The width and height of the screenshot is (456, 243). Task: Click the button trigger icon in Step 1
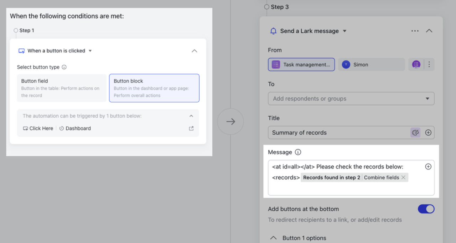pyautogui.click(x=21, y=51)
